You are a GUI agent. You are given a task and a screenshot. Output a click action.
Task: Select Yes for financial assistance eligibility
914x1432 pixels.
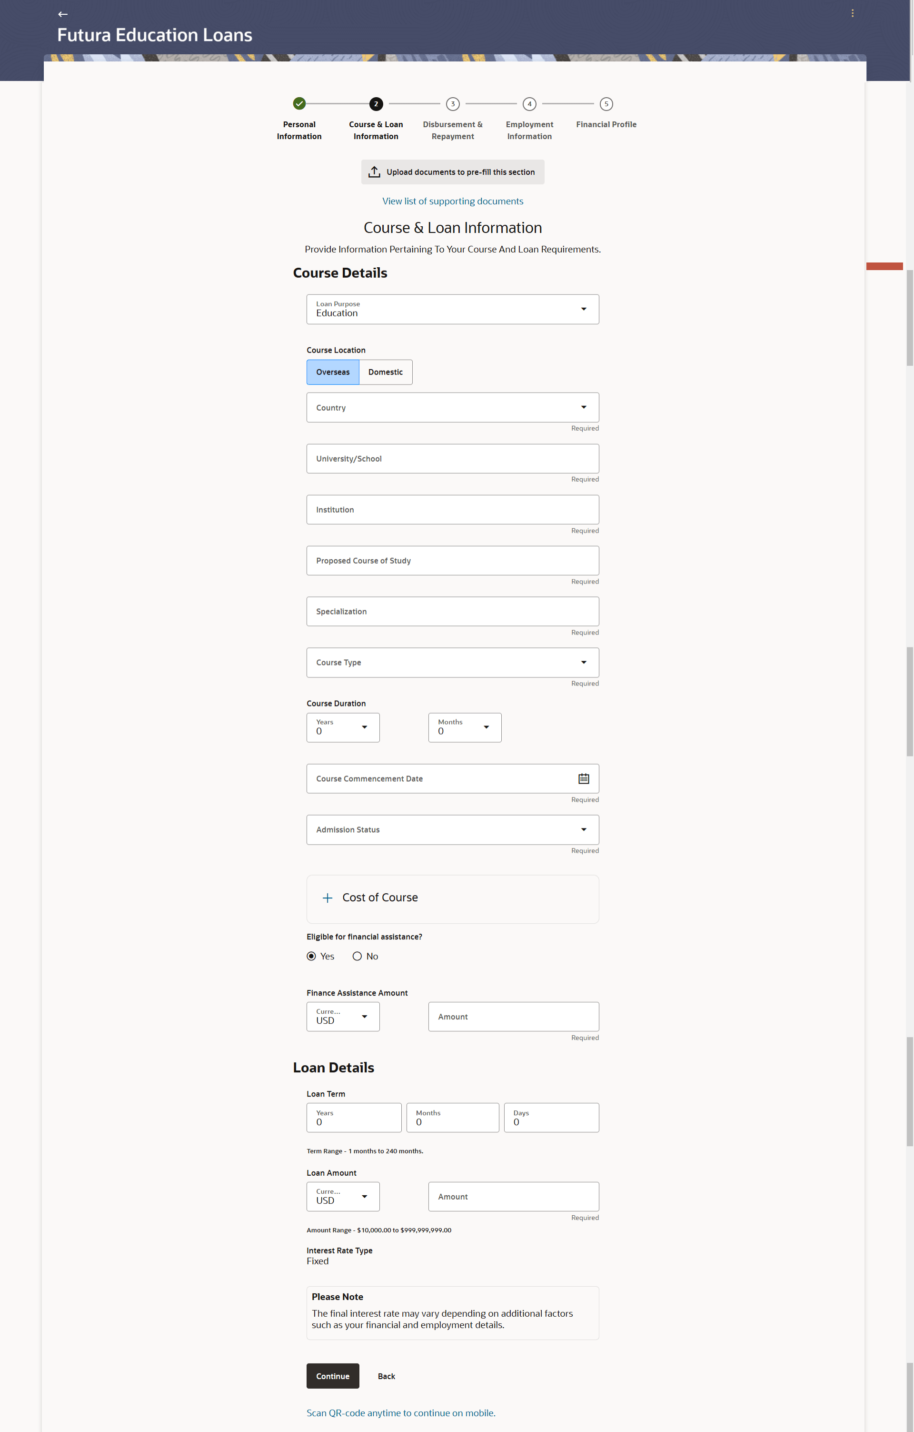[311, 956]
